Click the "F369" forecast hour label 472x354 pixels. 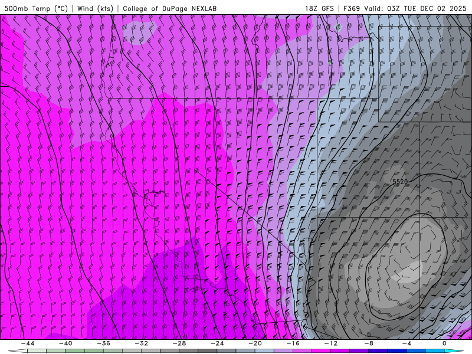tap(352, 8)
